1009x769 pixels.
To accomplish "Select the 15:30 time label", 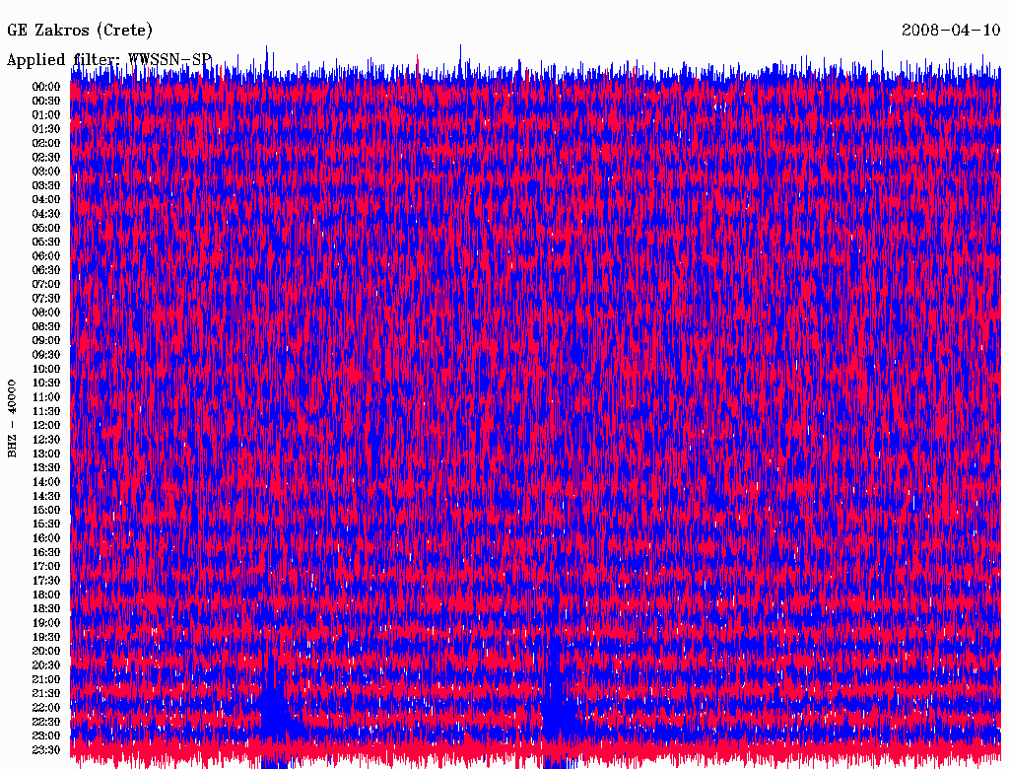I will click(46, 524).
